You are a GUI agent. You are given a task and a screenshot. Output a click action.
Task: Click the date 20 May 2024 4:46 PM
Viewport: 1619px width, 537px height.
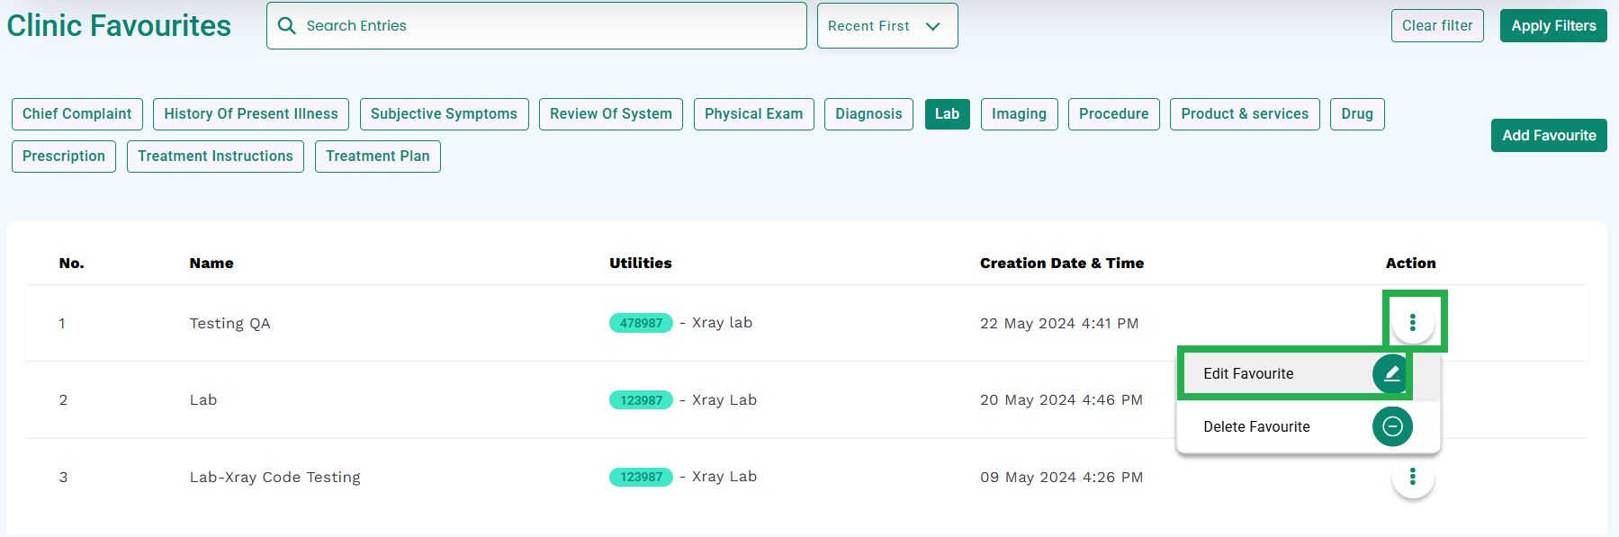coord(1061,400)
